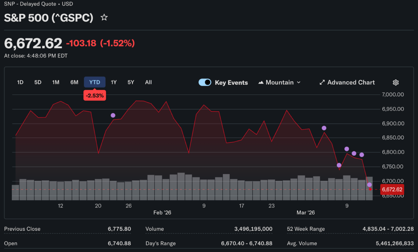
Task: Click the expand arrows icon beside Advanced Chart
Action: click(322, 82)
